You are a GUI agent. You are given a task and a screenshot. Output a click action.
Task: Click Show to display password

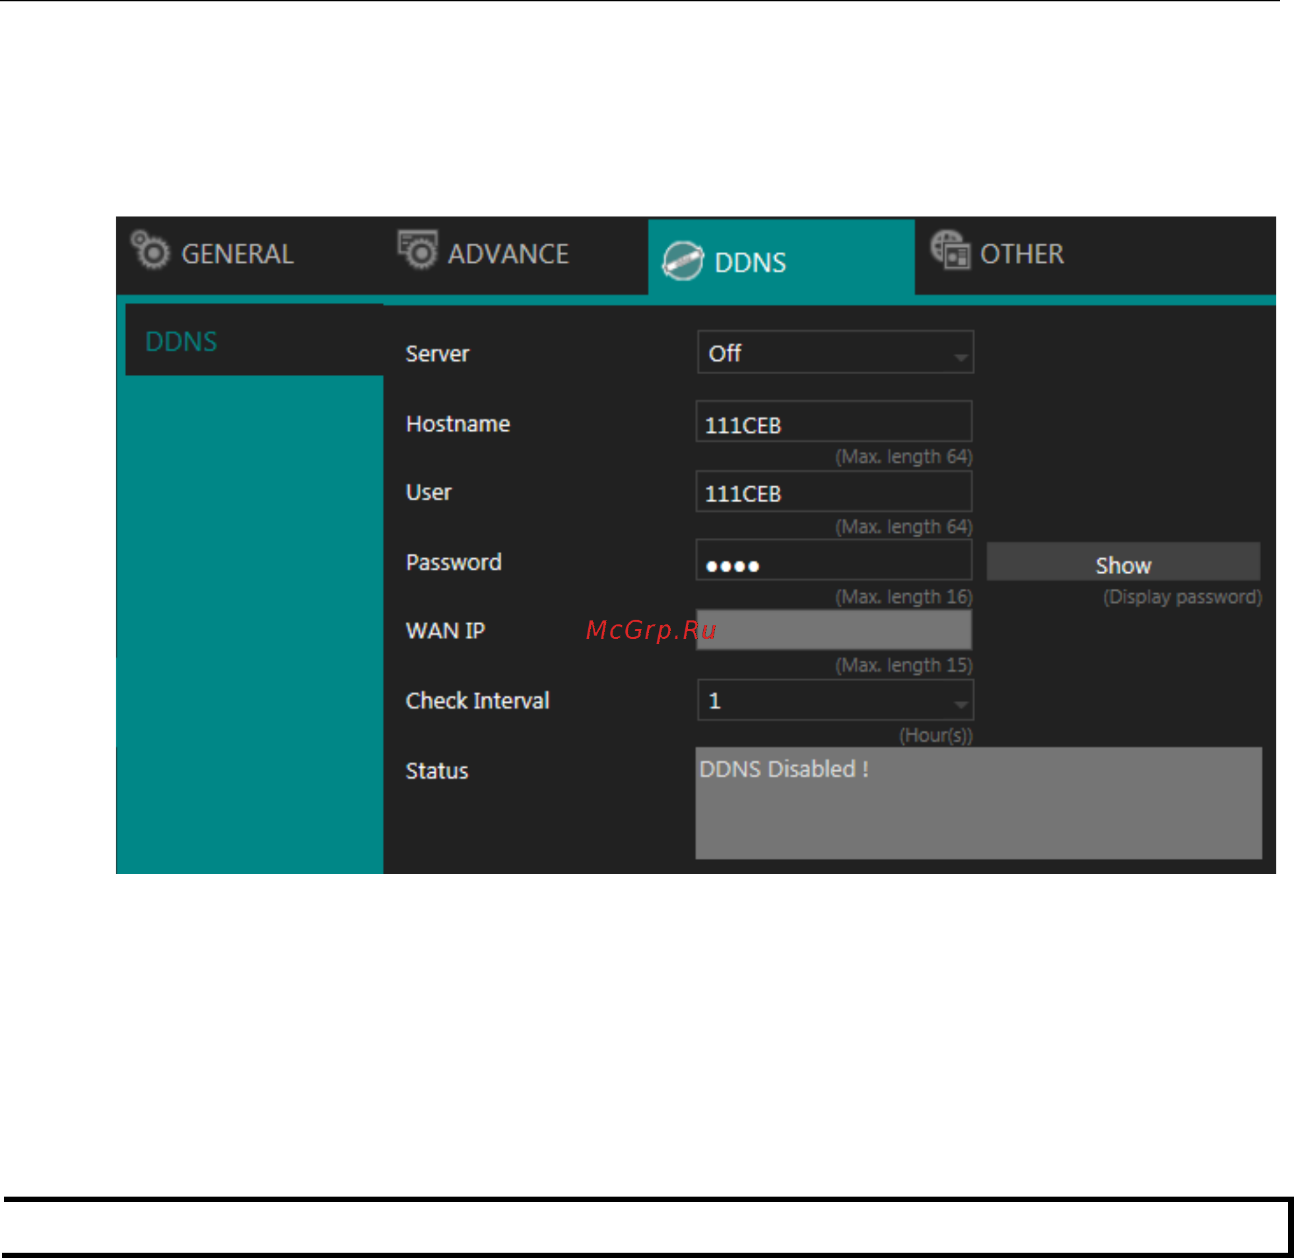pos(1124,562)
